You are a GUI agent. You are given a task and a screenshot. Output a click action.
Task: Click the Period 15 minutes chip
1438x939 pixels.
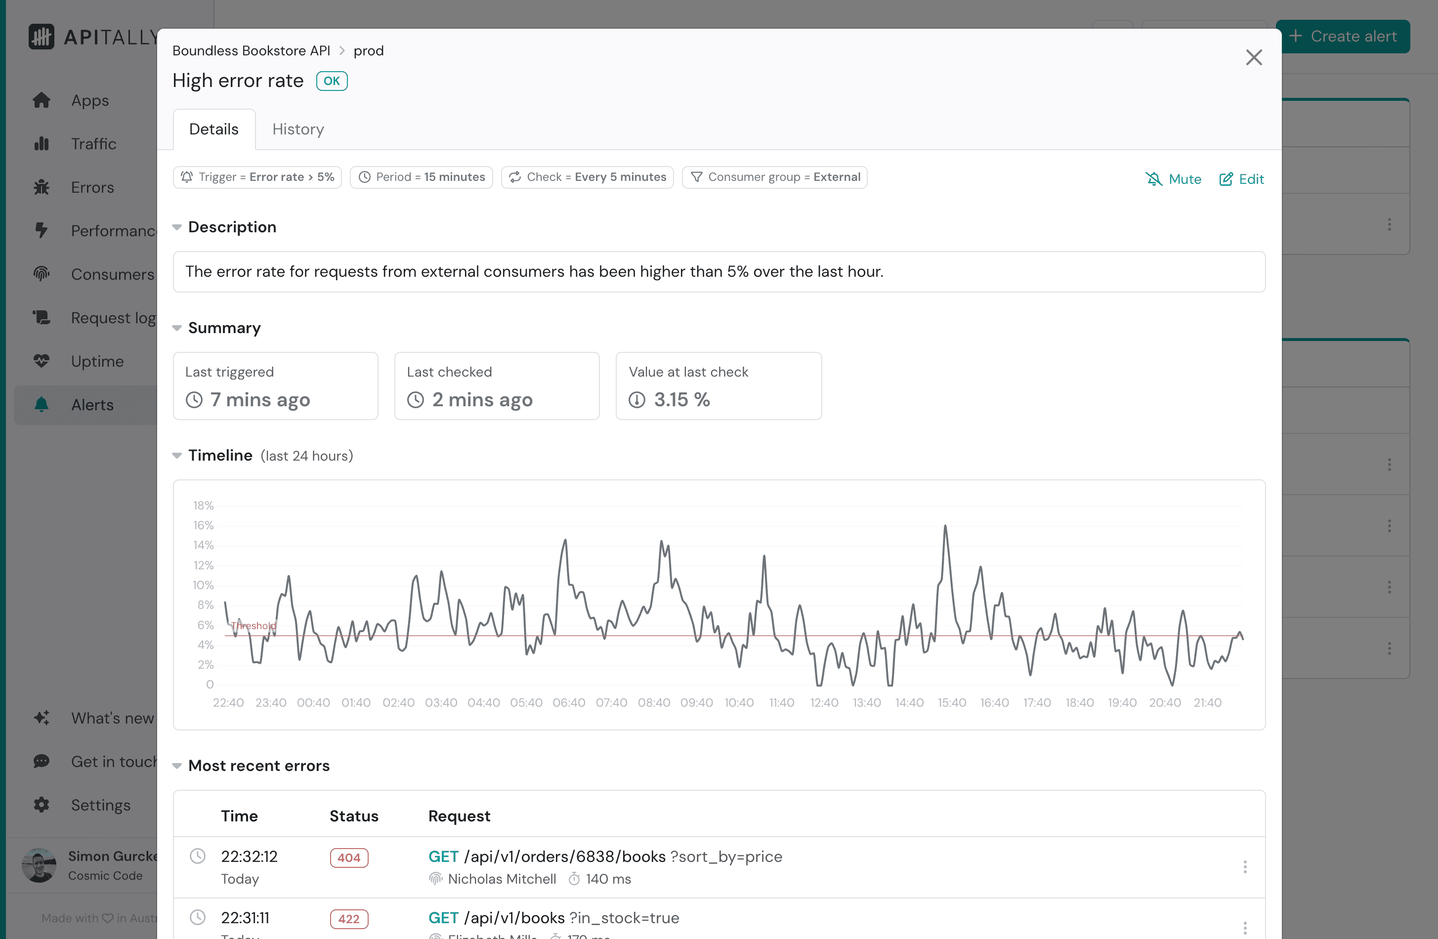tap(421, 177)
